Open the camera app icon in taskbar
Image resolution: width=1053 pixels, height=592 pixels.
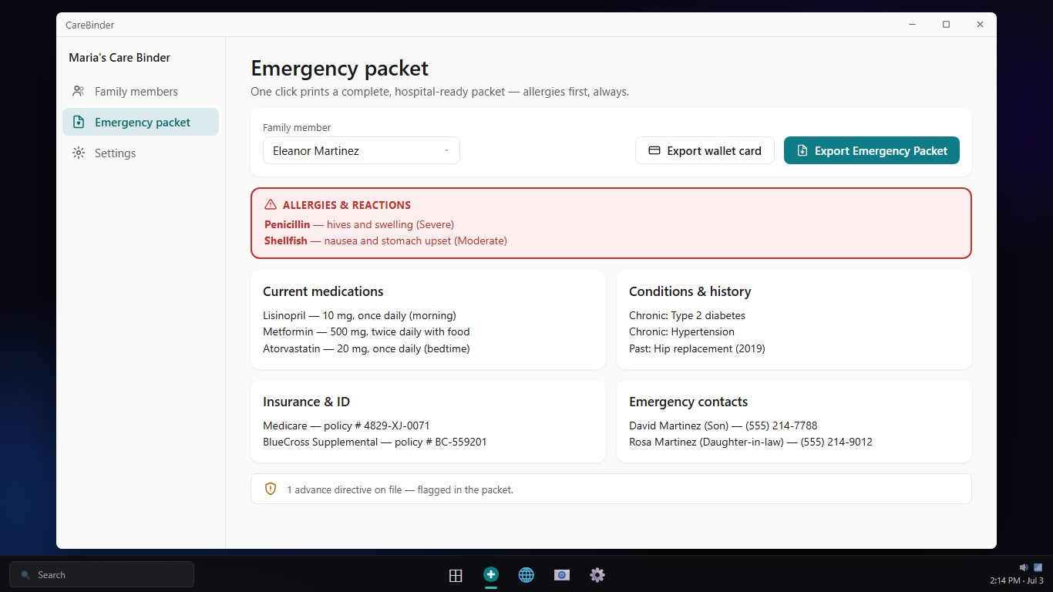pyautogui.click(x=562, y=575)
